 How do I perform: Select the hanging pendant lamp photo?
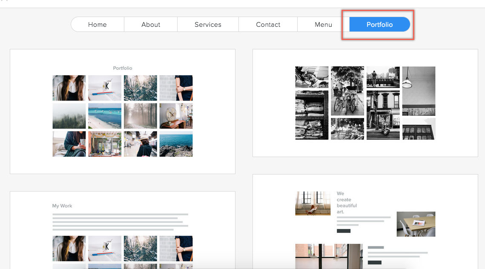coord(419,91)
